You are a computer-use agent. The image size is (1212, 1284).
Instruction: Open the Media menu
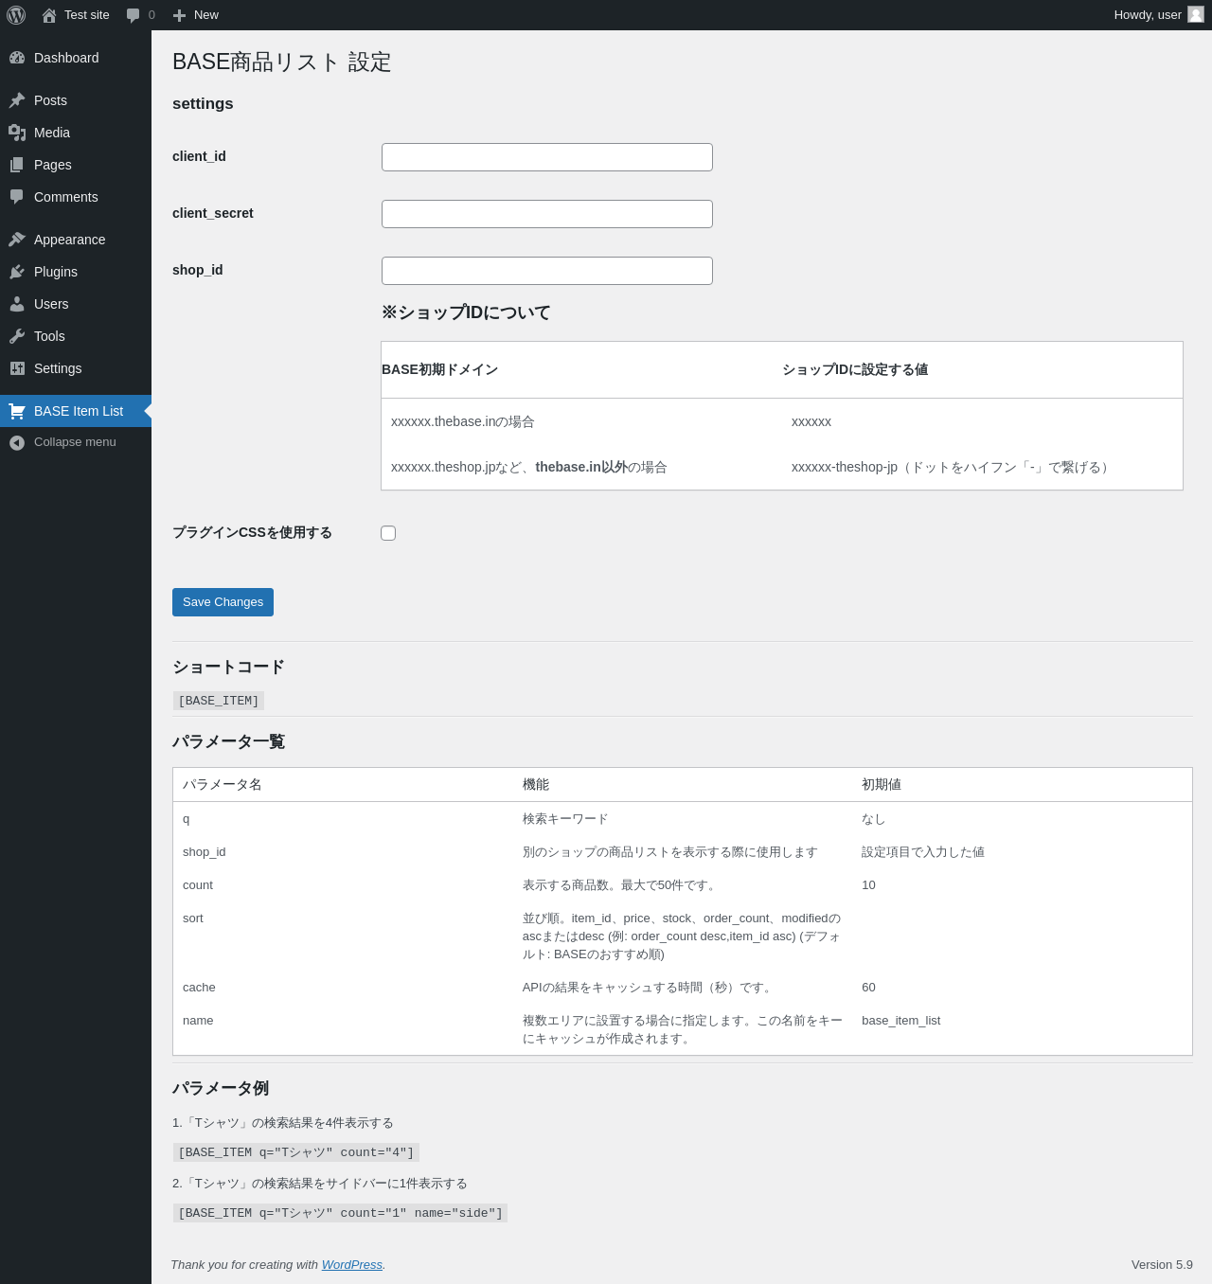pos(76,133)
